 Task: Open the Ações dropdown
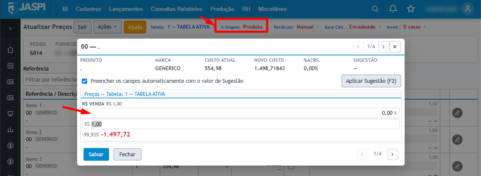tap(107, 27)
